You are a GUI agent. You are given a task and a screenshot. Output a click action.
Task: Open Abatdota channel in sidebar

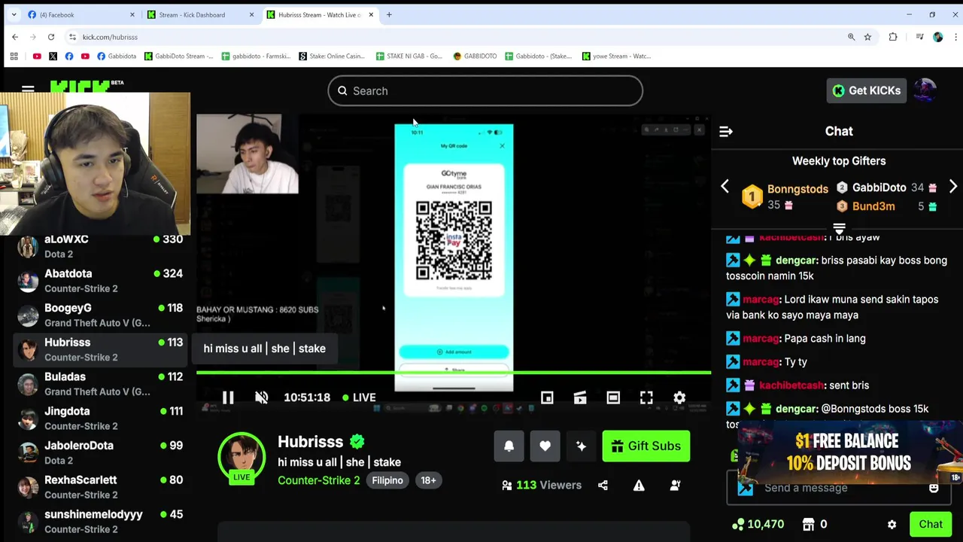click(x=99, y=281)
